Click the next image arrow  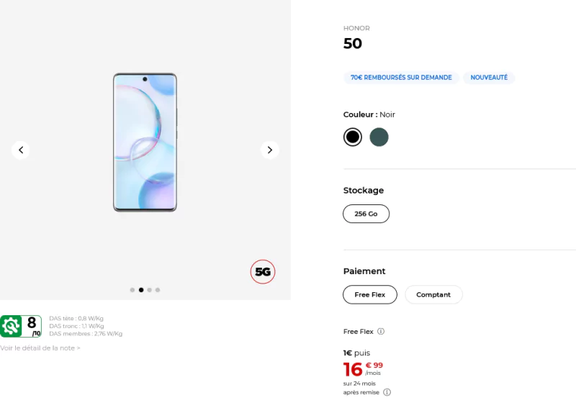click(269, 150)
